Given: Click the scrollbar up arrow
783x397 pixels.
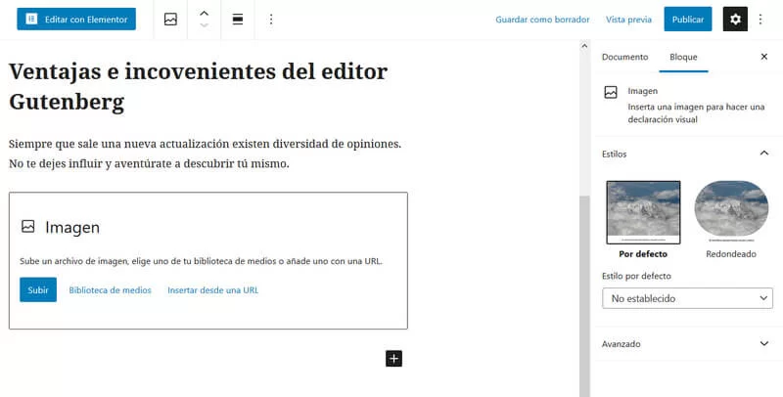Looking at the screenshot, I should [x=584, y=45].
